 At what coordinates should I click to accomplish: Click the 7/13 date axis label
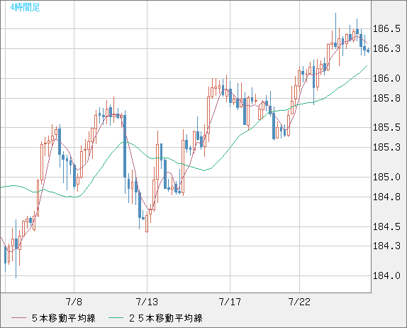click(147, 302)
